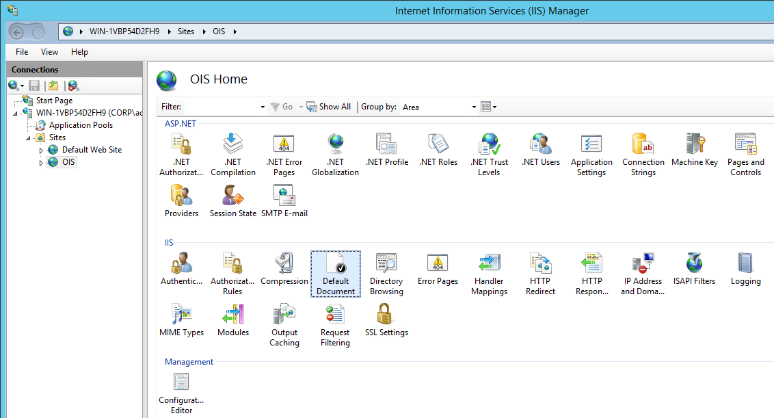Click inside the Filter text field
This screenshot has height=418, width=774.
coord(222,107)
